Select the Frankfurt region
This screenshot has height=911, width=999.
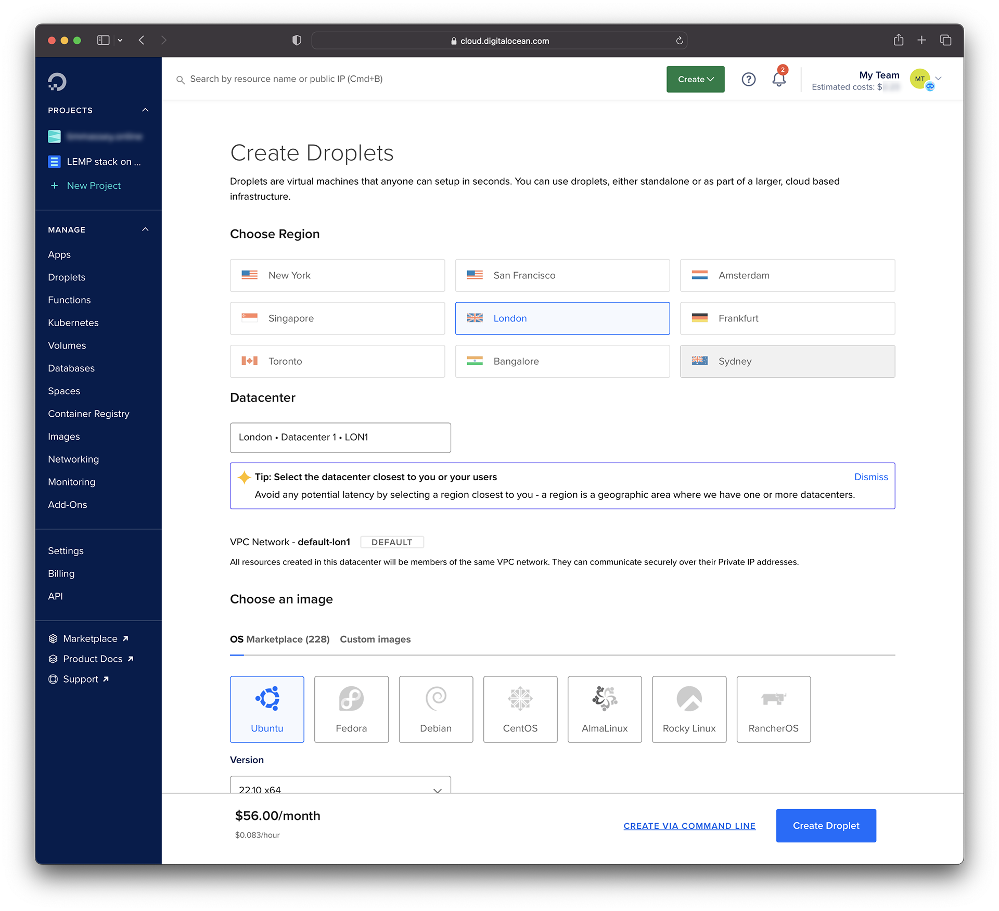click(x=788, y=318)
